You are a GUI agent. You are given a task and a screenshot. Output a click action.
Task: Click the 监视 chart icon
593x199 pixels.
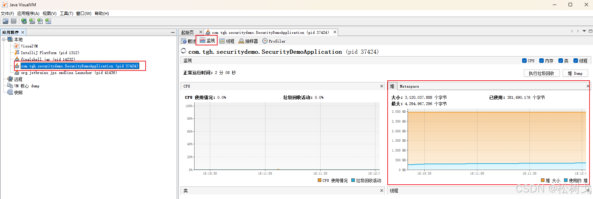pos(203,40)
